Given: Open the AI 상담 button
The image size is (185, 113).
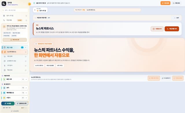Looking at the screenshot, I should pos(8,103).
